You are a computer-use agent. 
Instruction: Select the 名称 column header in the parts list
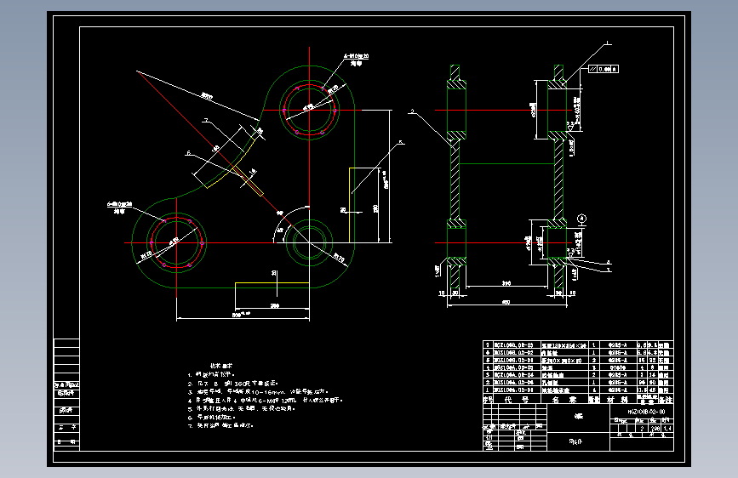click(564, 400)
